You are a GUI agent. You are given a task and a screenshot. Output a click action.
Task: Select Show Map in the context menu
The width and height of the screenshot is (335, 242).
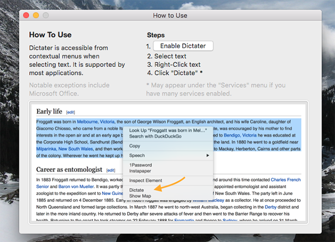click(140, 196)
